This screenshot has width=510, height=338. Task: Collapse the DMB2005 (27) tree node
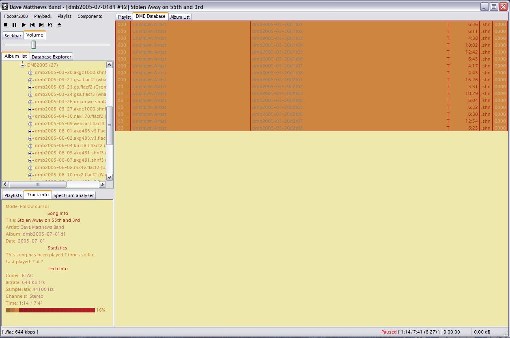(x=23, y=65)
